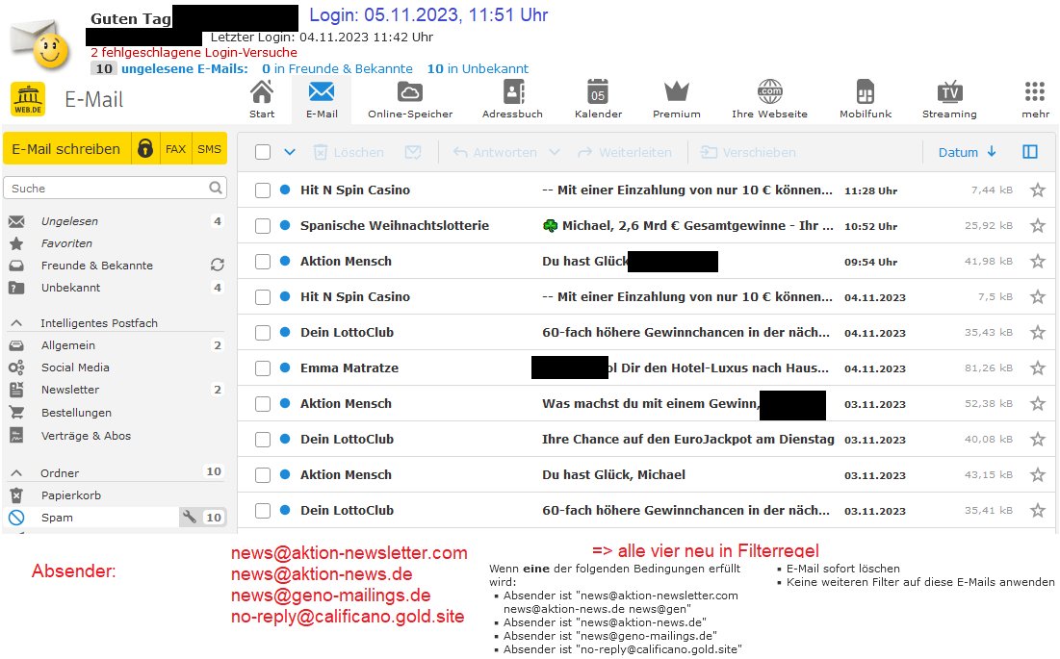Click the Verschieben toolbar button
The image size is (1060, 659).
click(x=748, y=153)
